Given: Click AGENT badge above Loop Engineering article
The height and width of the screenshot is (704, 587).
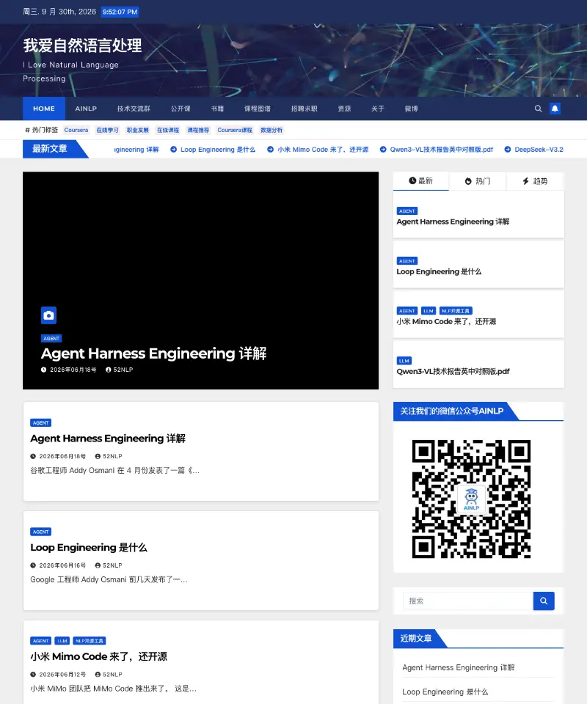Looking at the screenshot, I should 41,532.
